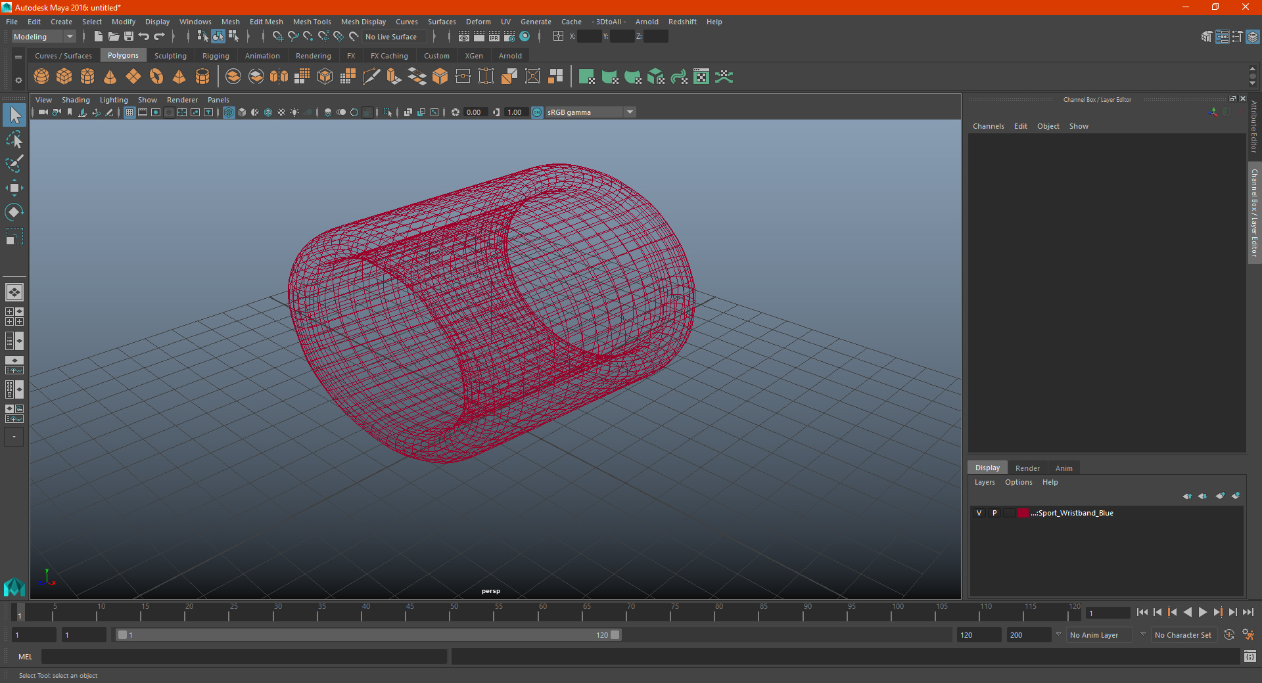Switch to the Rigging shelf tab
Viewport: 1262px width, 683px height.
click(x=216, y=56)
